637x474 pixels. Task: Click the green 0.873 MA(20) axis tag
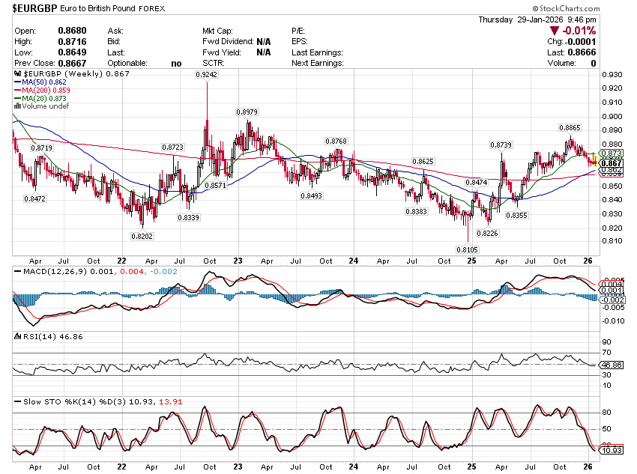click(x=612, y=153)
